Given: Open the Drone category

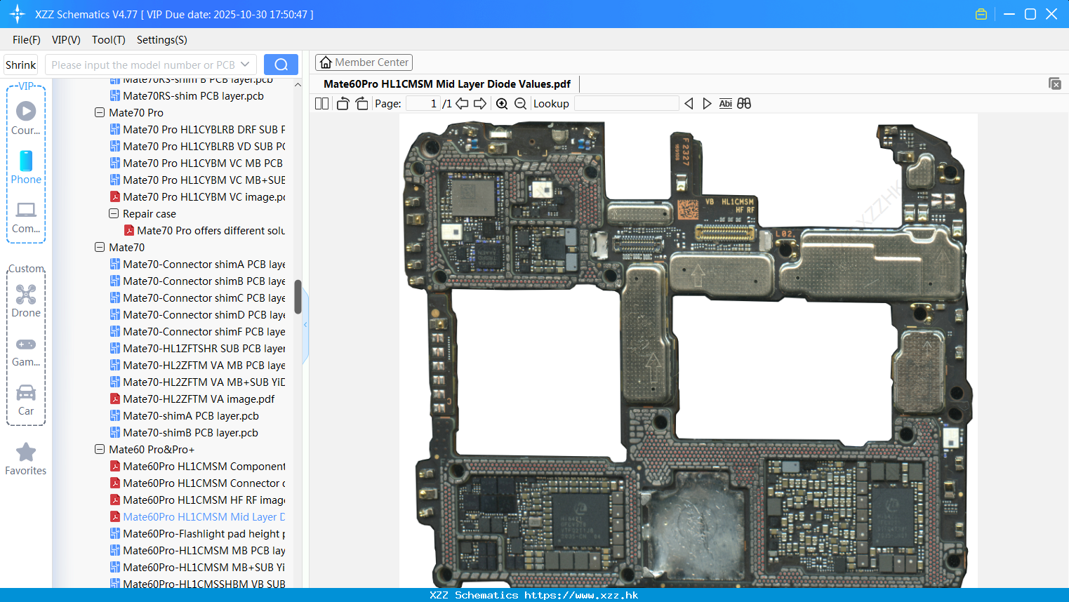Looking at the screenshot, I should click(x=26, y=301).
